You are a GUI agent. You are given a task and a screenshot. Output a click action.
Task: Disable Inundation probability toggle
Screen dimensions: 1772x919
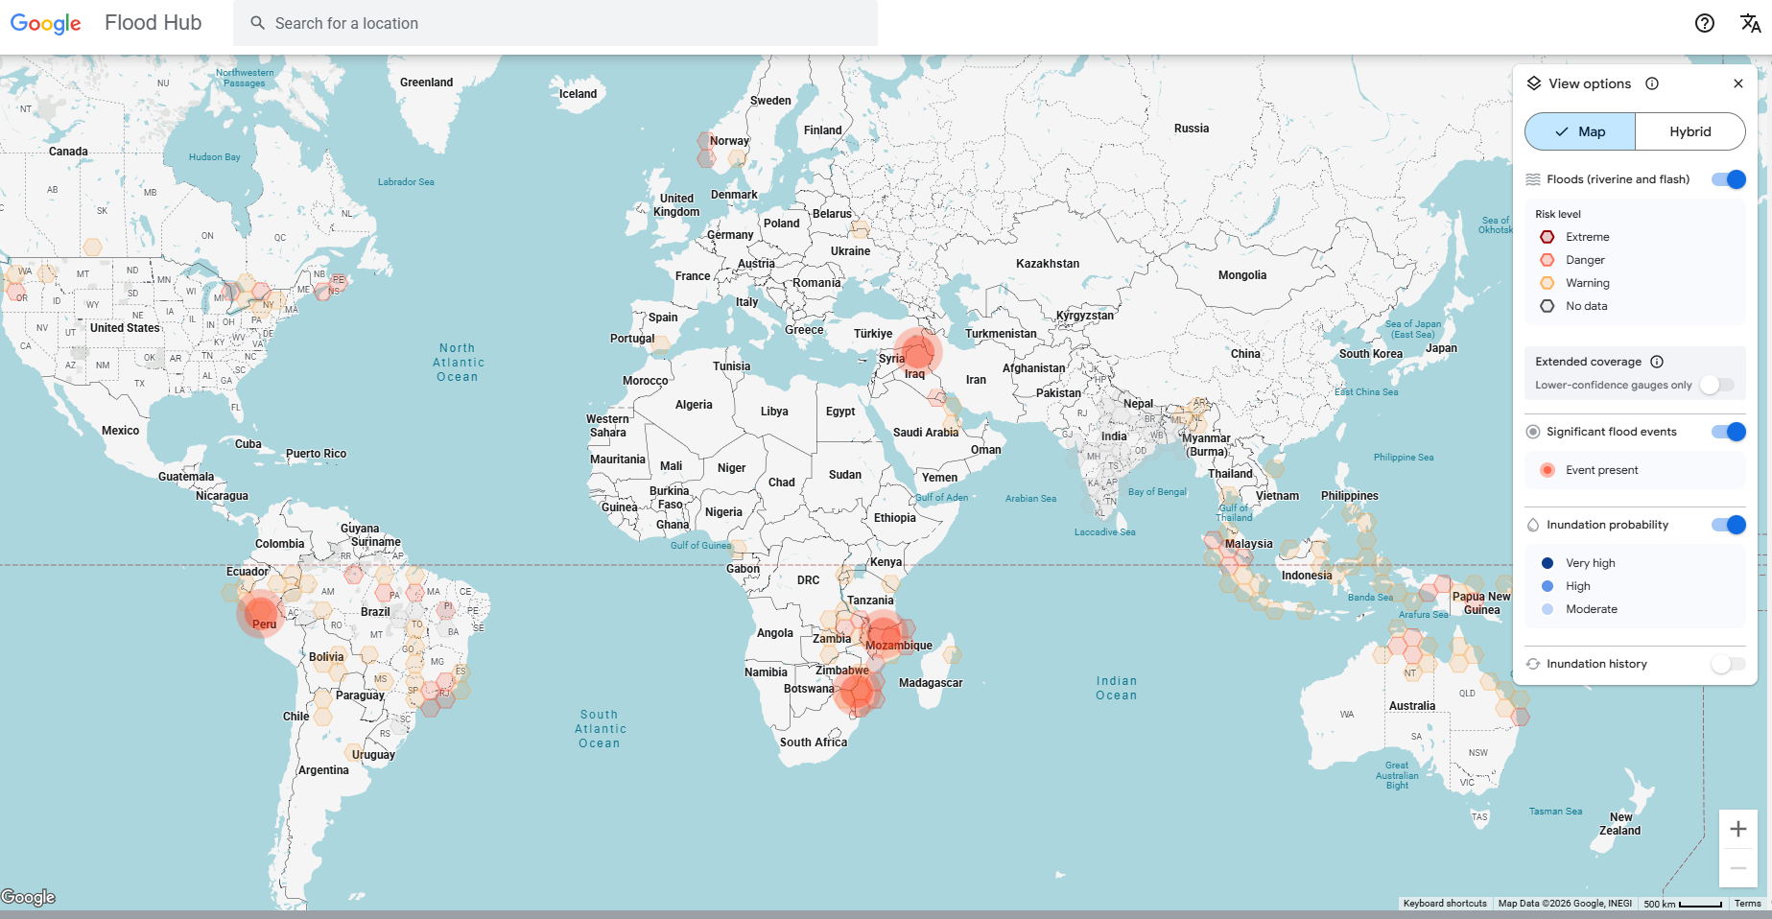tap(1728, 525)
